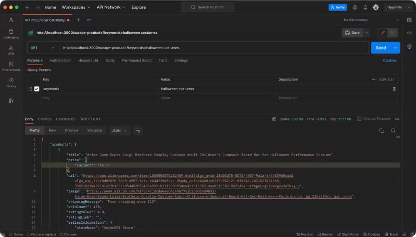
Task: Toggle word wrap in response viewer
Action: [x=138, y=131]
